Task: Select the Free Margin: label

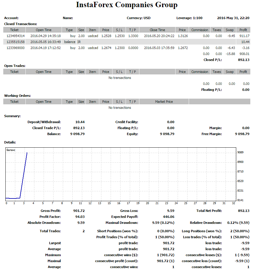Action: [x=212, y=134]
